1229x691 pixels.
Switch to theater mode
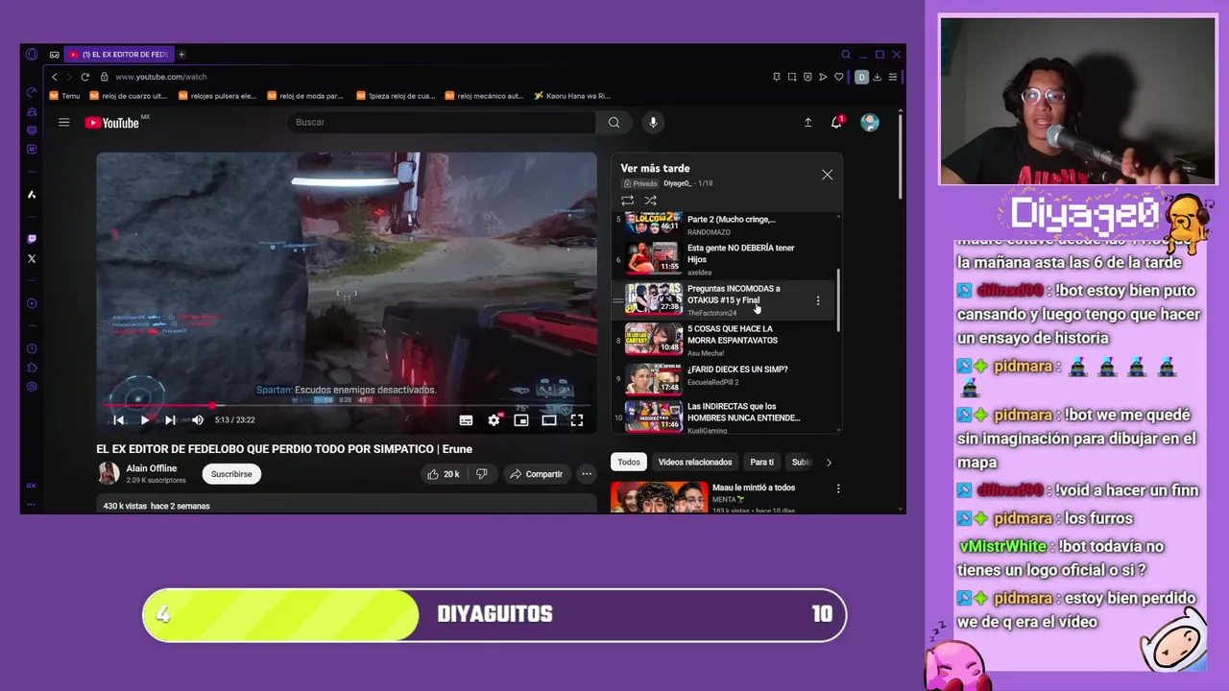(549, 419)
